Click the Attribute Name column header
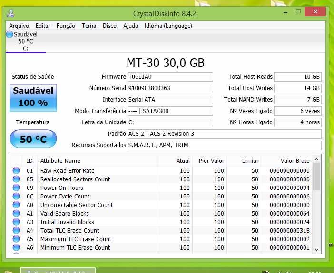Viewport: 334px width, 273px height. click(x=98, y=161)
